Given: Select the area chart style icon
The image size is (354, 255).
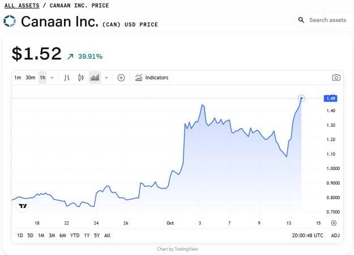Looking at the screenshot, I should point(95,78).
